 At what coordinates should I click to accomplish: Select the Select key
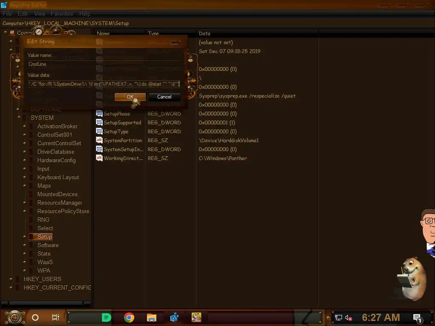[45, 228]
